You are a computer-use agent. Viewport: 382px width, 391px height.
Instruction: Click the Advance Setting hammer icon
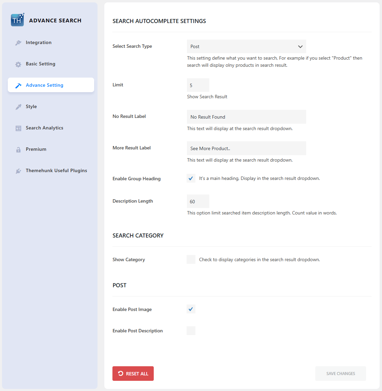click(x=18, y=85)
